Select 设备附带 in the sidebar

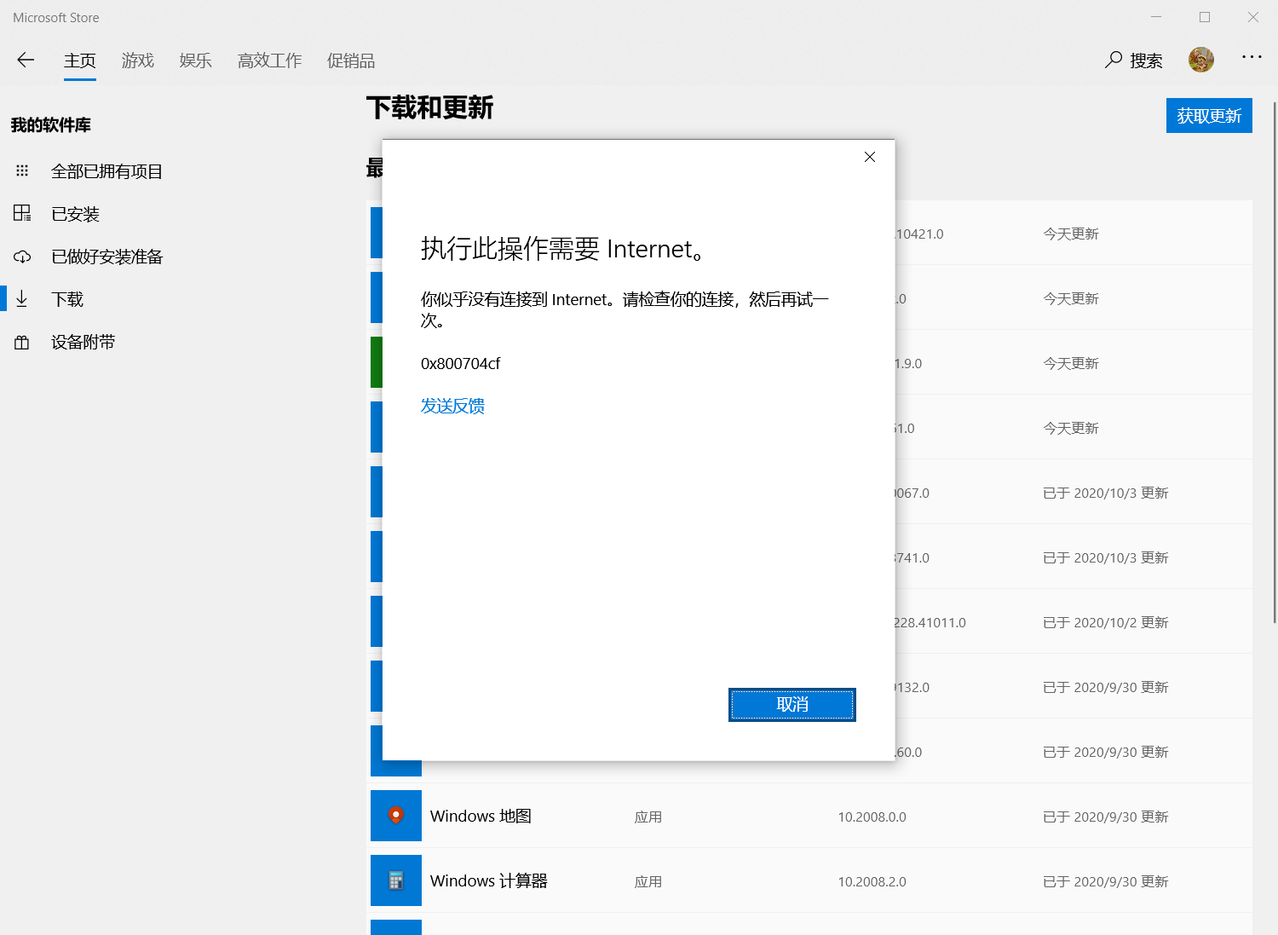click(x=83, y=342)
